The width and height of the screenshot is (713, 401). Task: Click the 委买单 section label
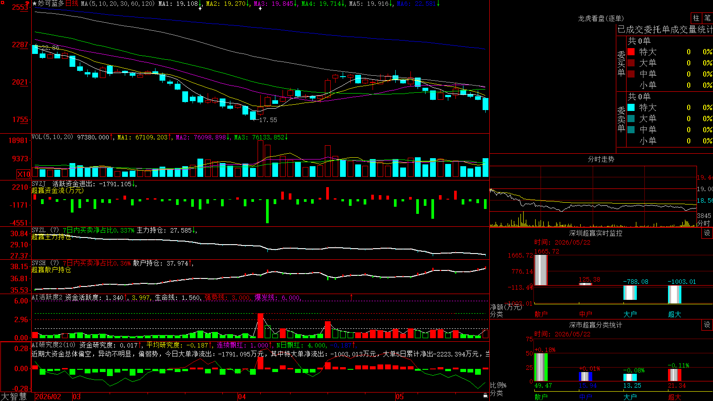coord(621,63)
